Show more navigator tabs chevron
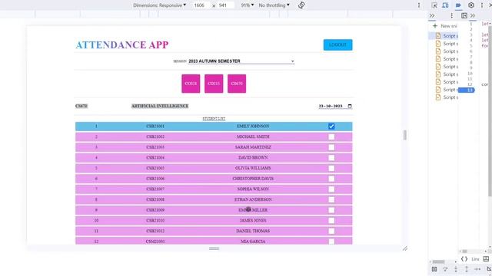The height and width of the screenshot is (276, 492). [432, 15]
